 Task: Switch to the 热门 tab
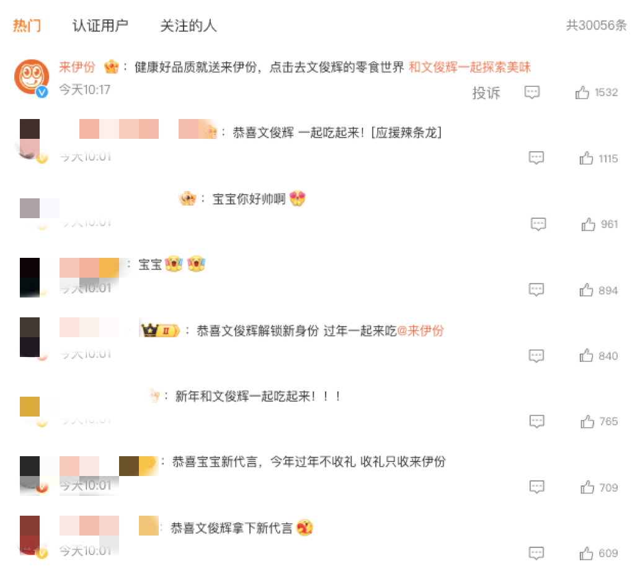[x=27, y=25]
